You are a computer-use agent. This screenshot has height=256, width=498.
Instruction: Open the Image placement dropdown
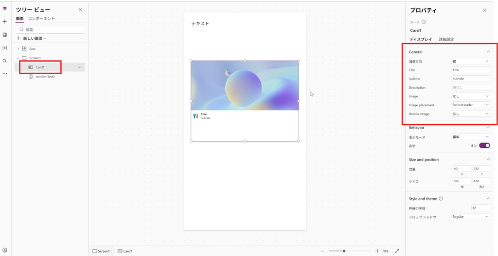(470, 105)
